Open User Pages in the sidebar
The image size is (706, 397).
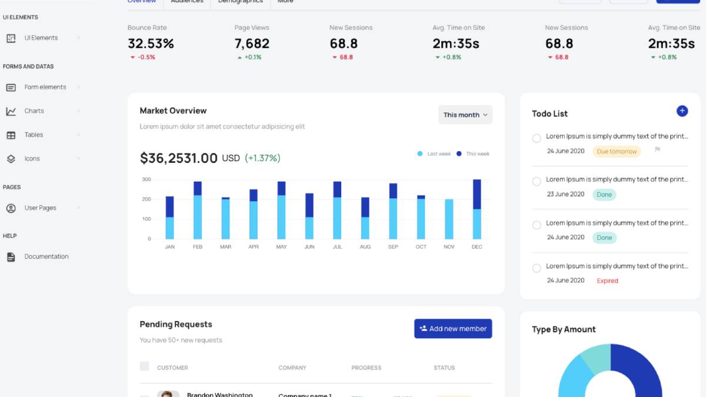pos(40,208)
